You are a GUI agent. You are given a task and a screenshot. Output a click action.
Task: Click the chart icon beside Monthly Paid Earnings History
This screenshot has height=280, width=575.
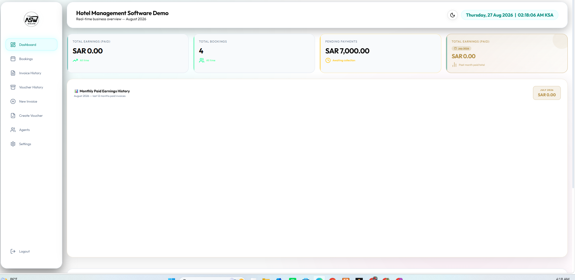(76, 91)
